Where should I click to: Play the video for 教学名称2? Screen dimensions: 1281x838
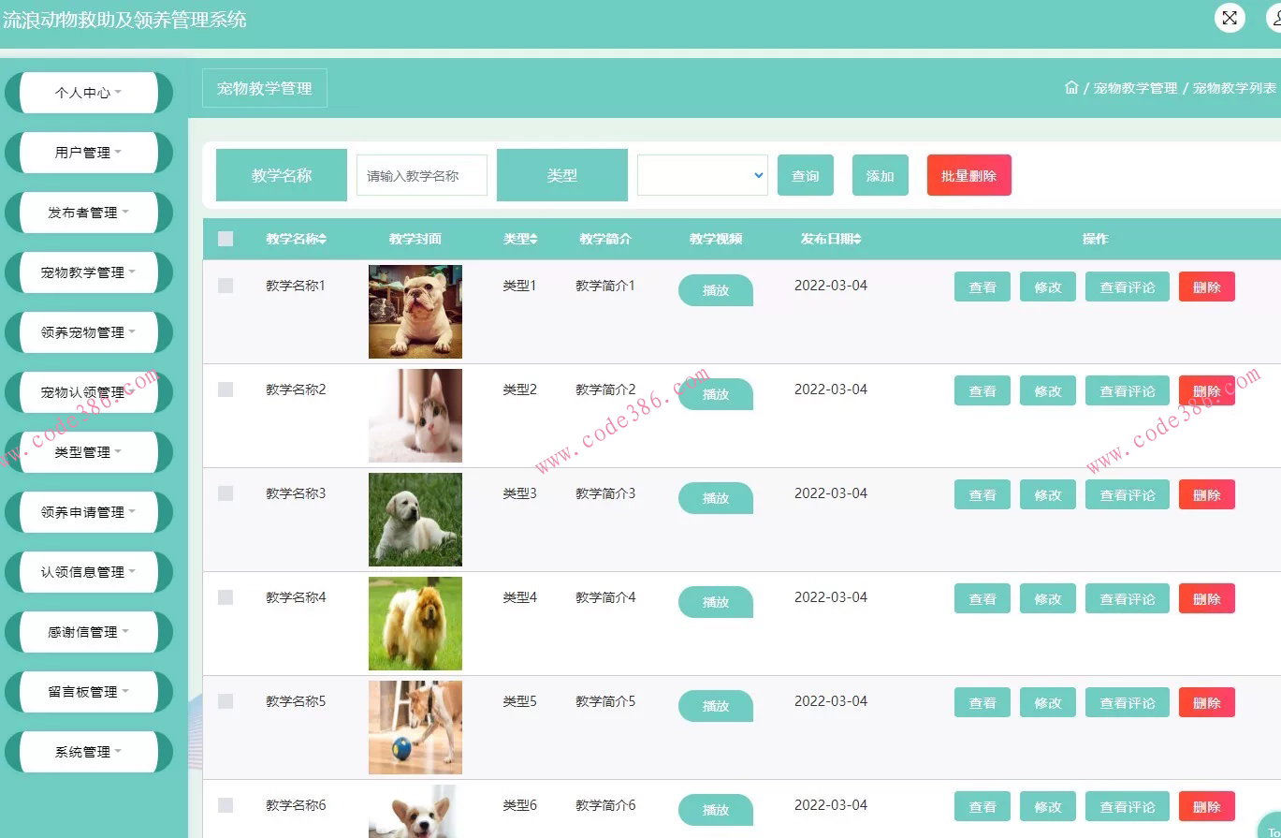[x=715, y=393]
